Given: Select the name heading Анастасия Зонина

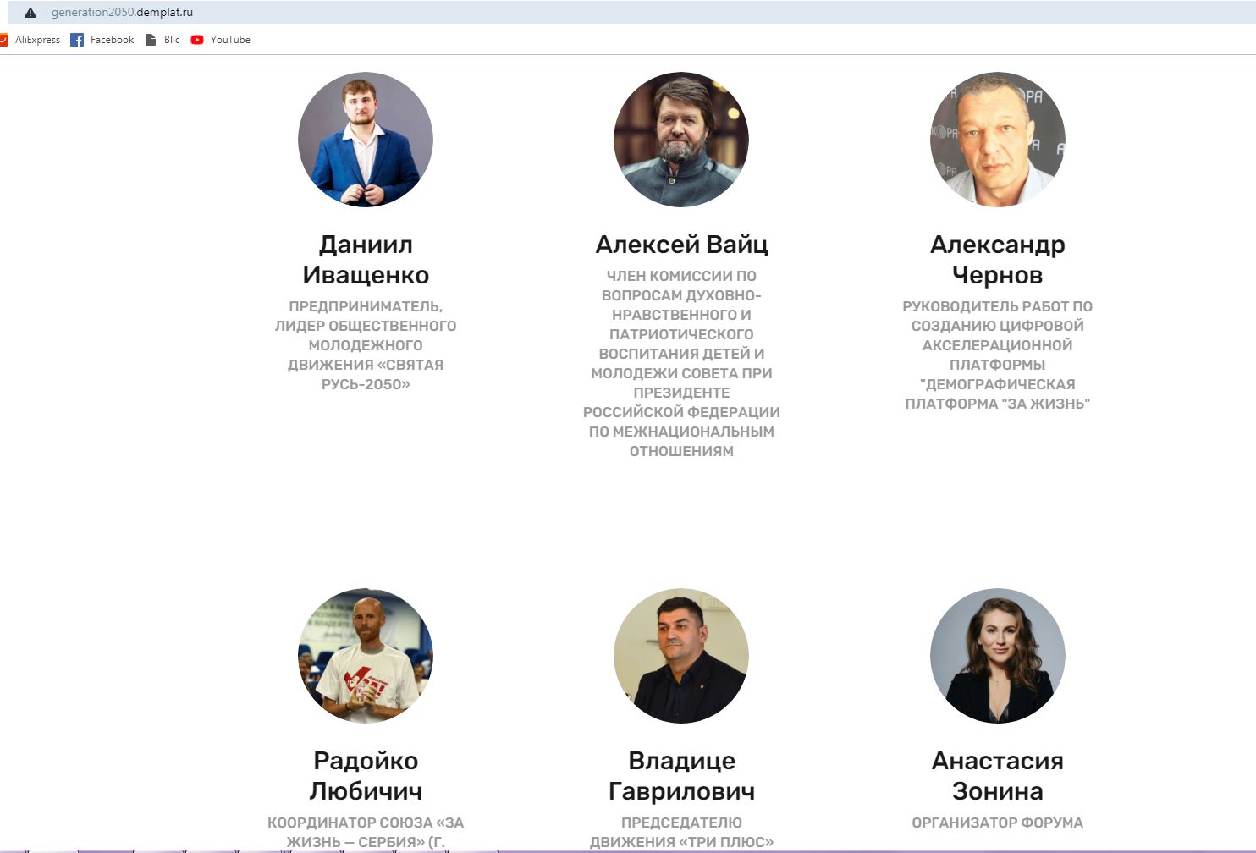Looking at the screenshot, I should (x=998, y=776).
